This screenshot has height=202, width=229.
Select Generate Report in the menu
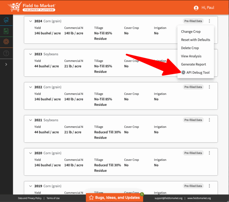click(x=193, y=64)
